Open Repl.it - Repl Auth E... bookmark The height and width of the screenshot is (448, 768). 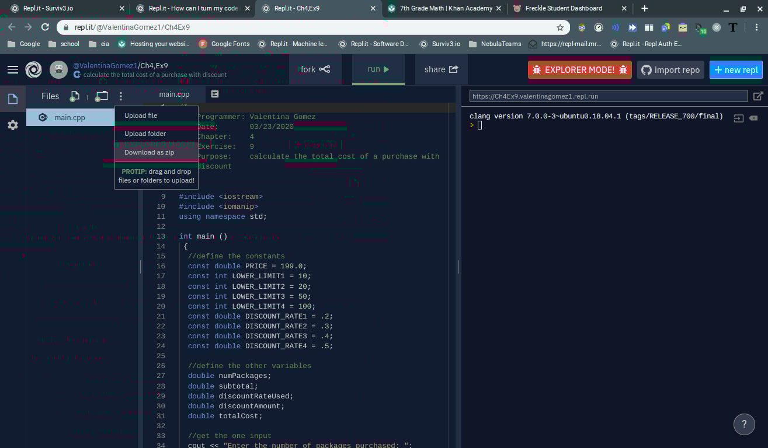click(x=645, y=44)
